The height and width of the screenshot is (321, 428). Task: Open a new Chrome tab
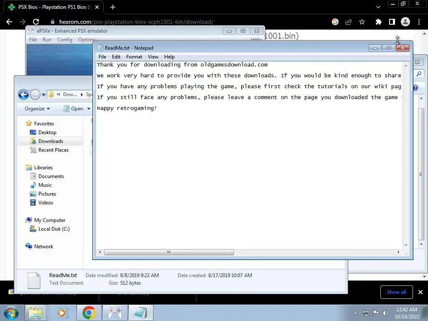point(113,7)
